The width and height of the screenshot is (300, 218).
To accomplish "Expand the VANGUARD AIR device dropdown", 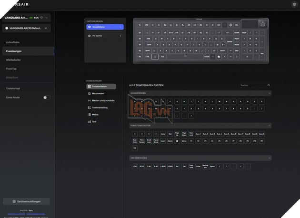I will pos(46,17).
